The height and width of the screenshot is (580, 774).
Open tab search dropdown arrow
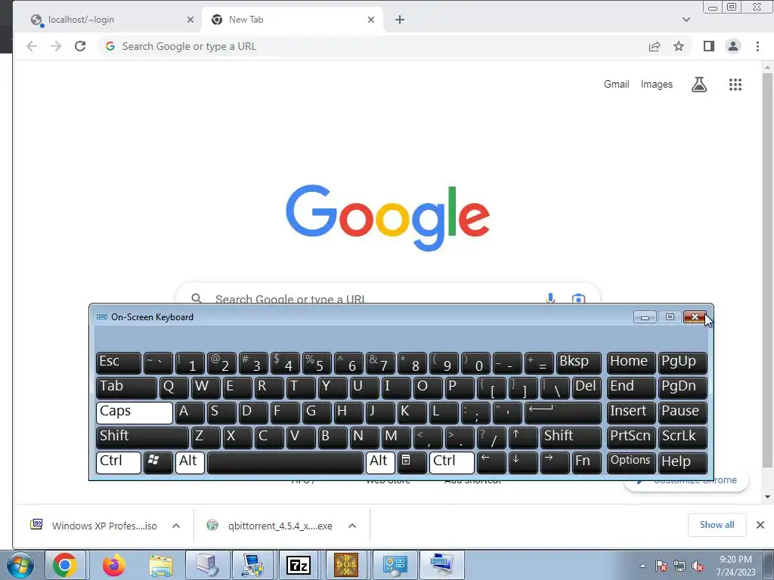[x=686, y=20]
